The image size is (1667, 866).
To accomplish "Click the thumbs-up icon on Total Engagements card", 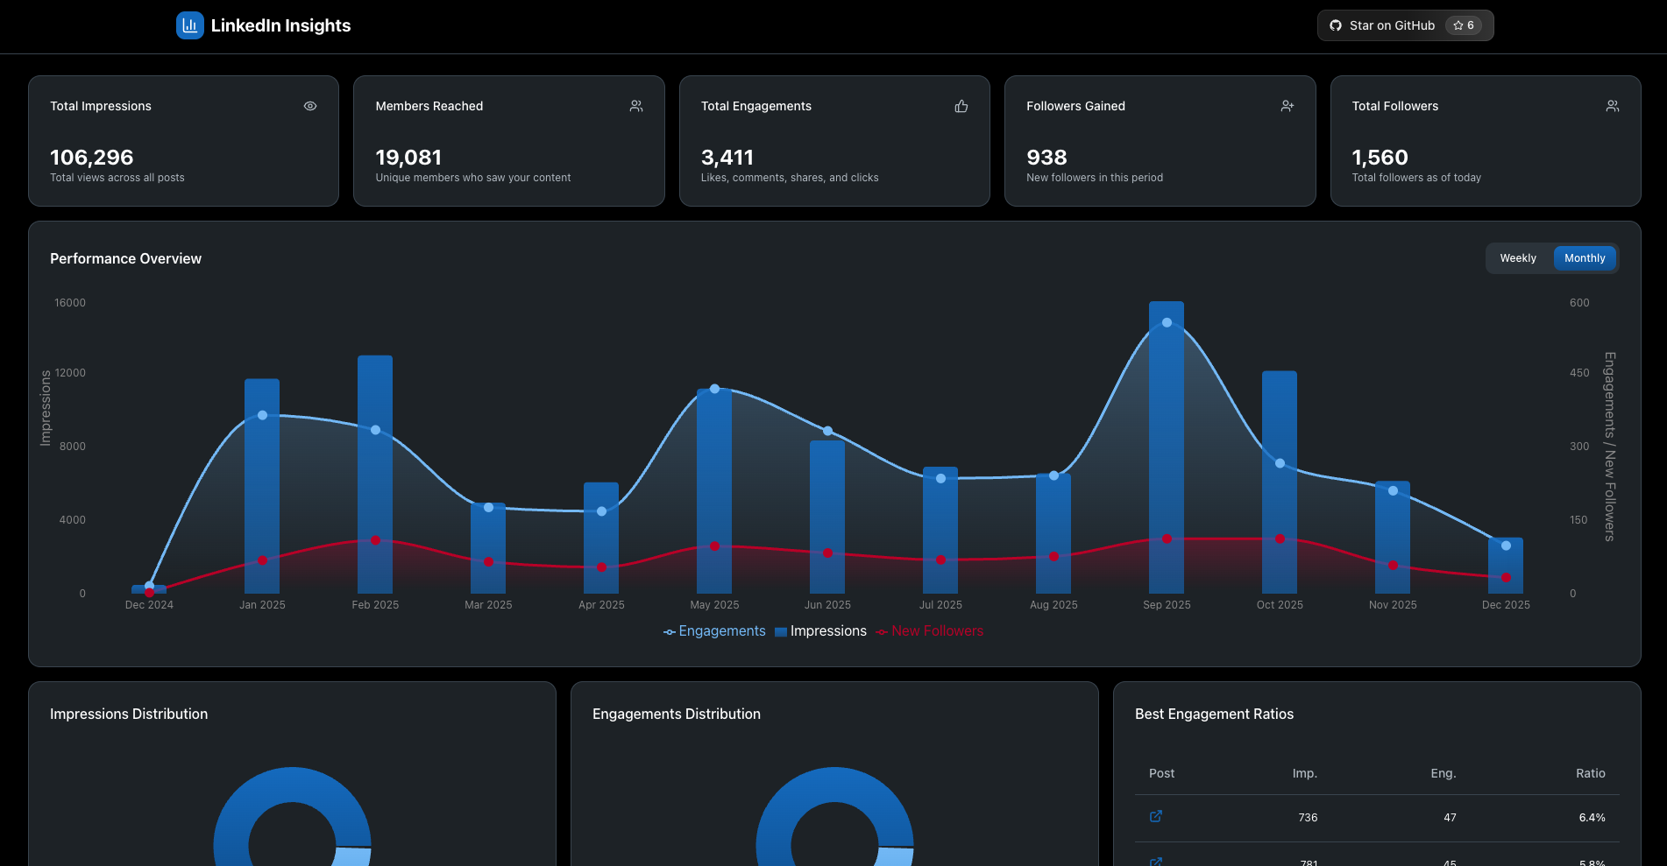I will coord(961,105).
